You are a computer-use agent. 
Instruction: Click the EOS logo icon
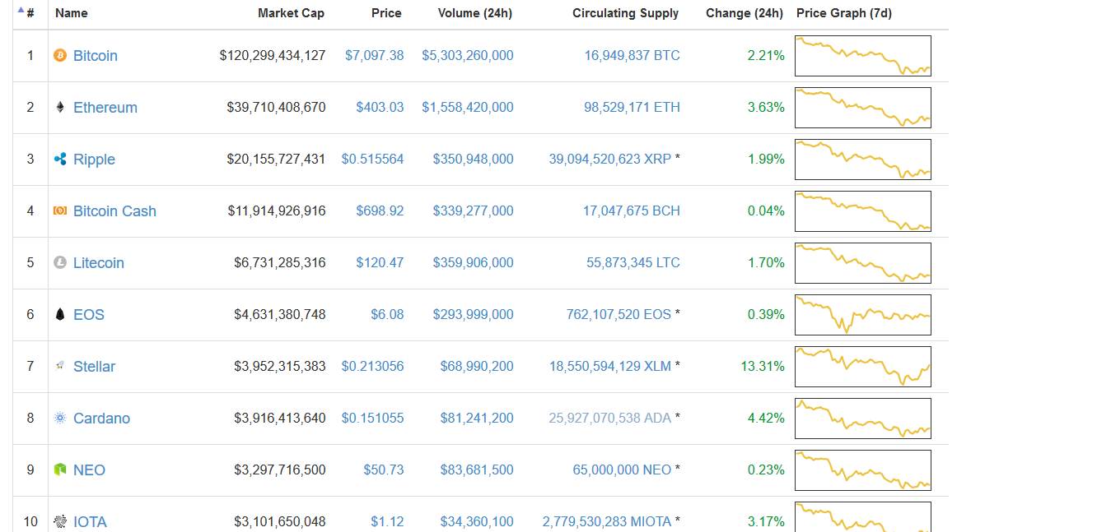59,314
